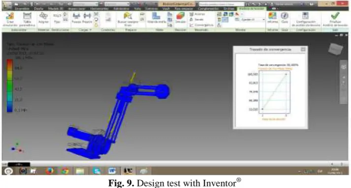Click the blue bottom of color legend
This screenshot has height=188, width=351.
tap(10, 107)
